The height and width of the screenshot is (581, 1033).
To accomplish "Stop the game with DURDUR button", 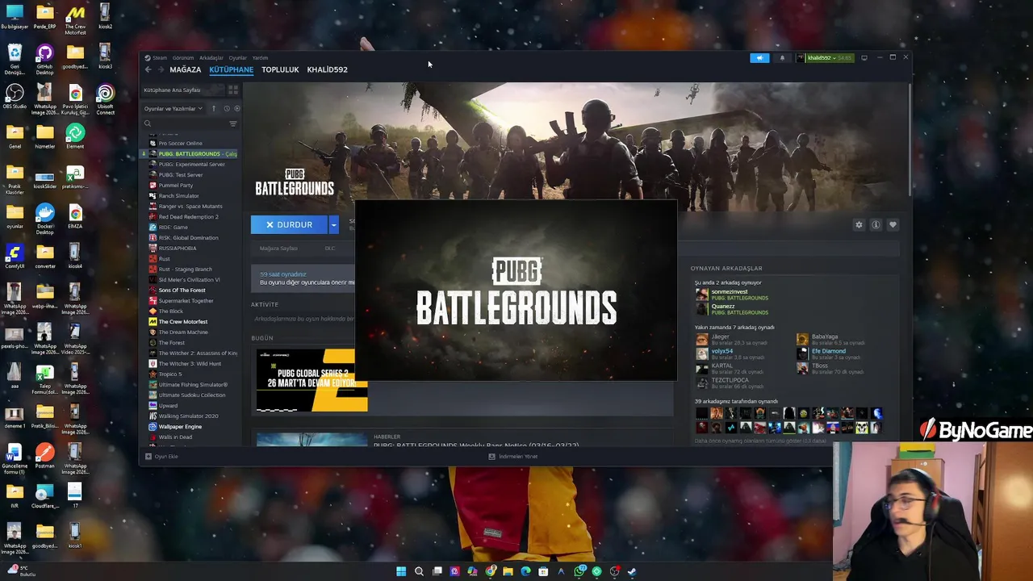I will [x=289, y=225].
